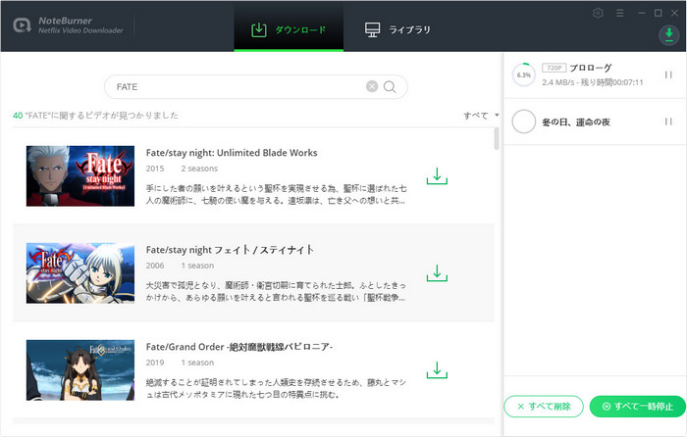Click the 720P quality badge

(x=554, y=68)
